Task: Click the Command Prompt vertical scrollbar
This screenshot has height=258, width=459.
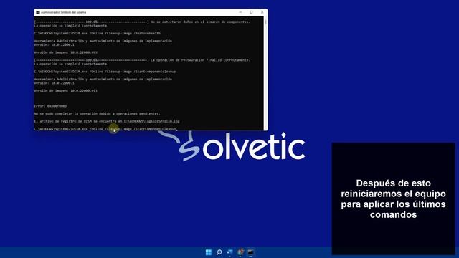Action: click(x=265, y=73)
